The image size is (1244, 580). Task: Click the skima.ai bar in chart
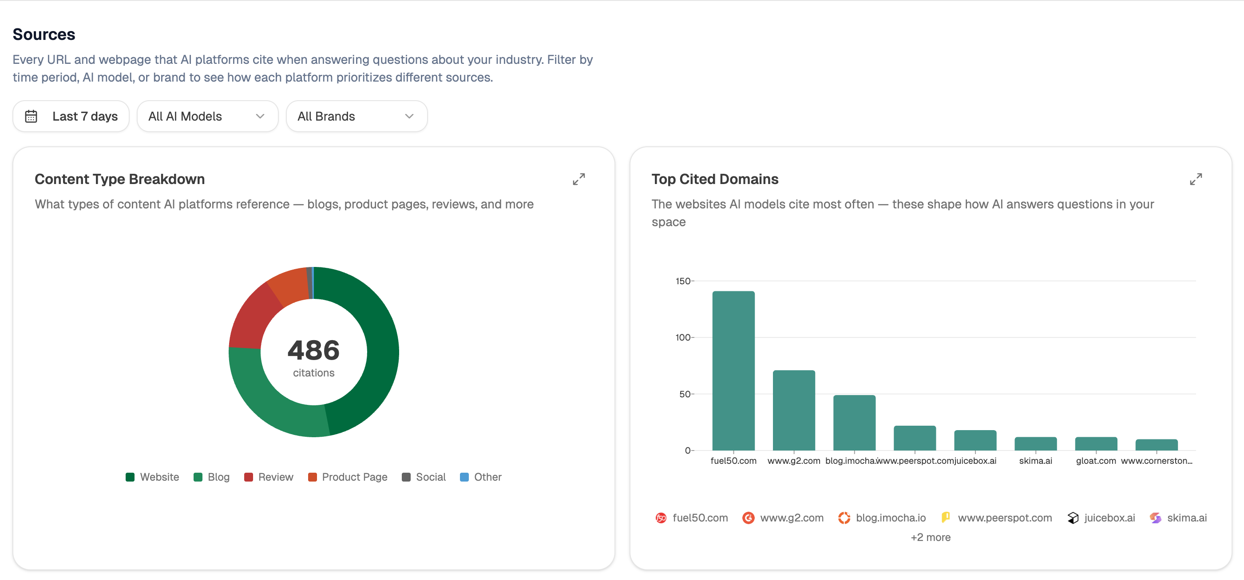pyautogui.click(x=1035, y=443)
